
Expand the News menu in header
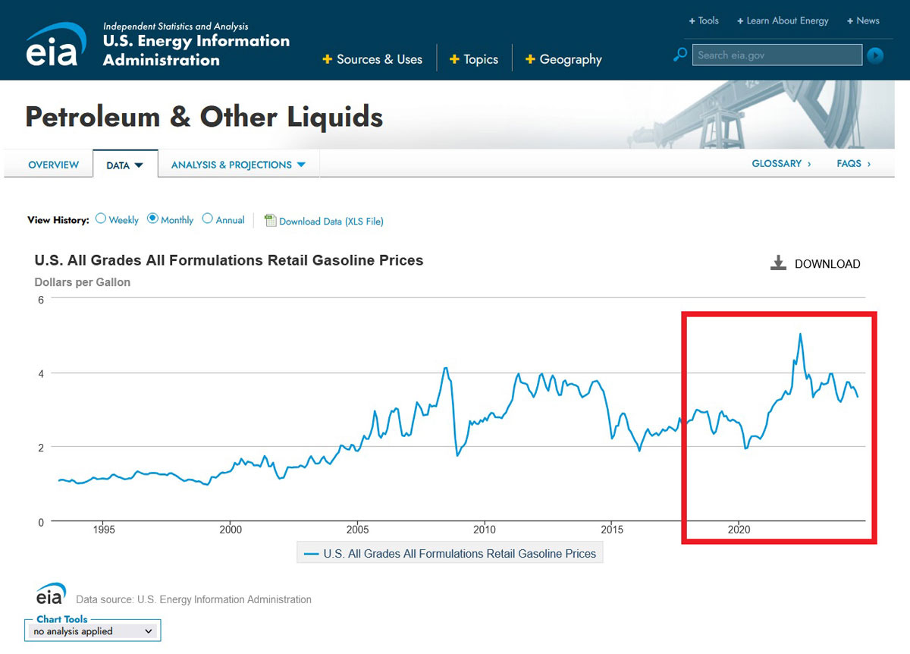(863, 20)
